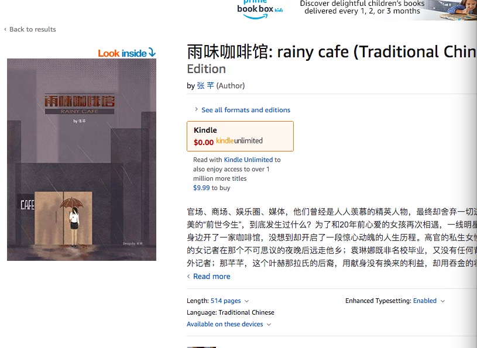Open the author 张 芊 link

(205, 86)
